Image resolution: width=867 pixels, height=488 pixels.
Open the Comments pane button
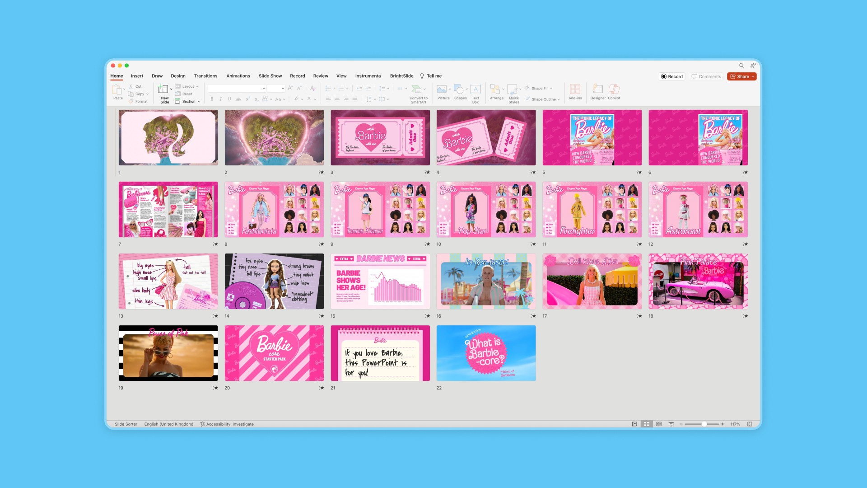(706, 77)
